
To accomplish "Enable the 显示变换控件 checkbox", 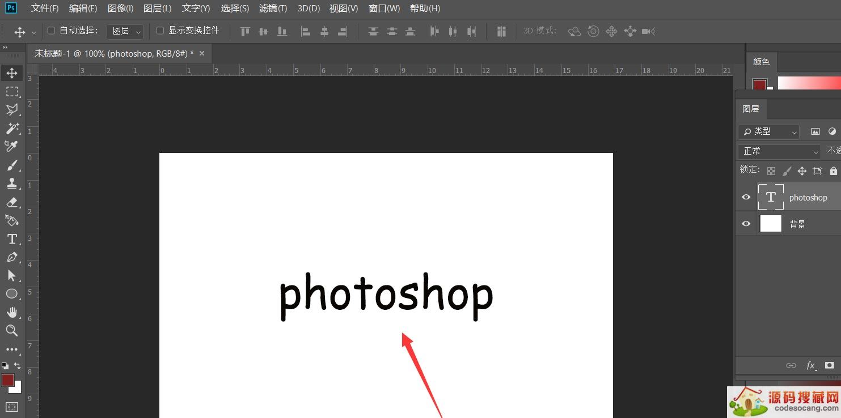I will pos(160,31).
